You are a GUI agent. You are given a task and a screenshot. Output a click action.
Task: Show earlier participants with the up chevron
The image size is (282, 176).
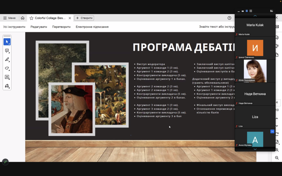pos(255,16)
